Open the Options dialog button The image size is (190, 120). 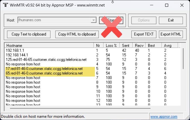(144, 20)
